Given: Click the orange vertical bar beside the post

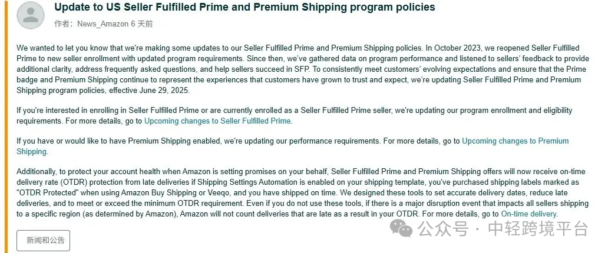Looking at the screenshot, I should tap(5, 126).
